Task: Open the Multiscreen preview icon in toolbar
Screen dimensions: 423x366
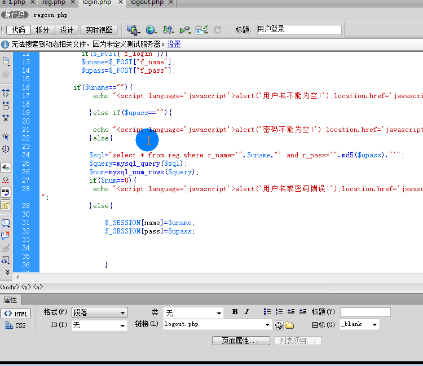Action: coord(133,30)
